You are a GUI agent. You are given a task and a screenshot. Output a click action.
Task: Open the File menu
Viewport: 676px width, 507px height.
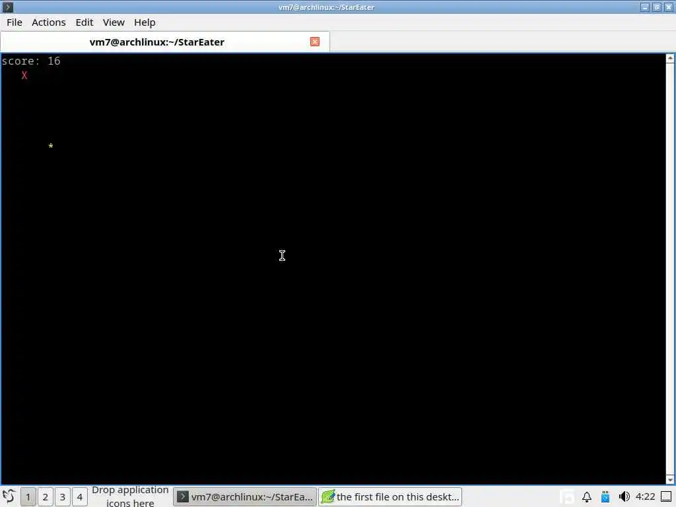coord(15,22)
